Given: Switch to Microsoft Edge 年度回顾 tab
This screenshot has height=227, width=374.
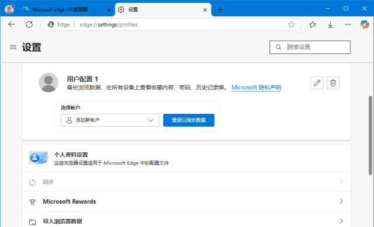Looking at the screenshot, I should (60, 9).
